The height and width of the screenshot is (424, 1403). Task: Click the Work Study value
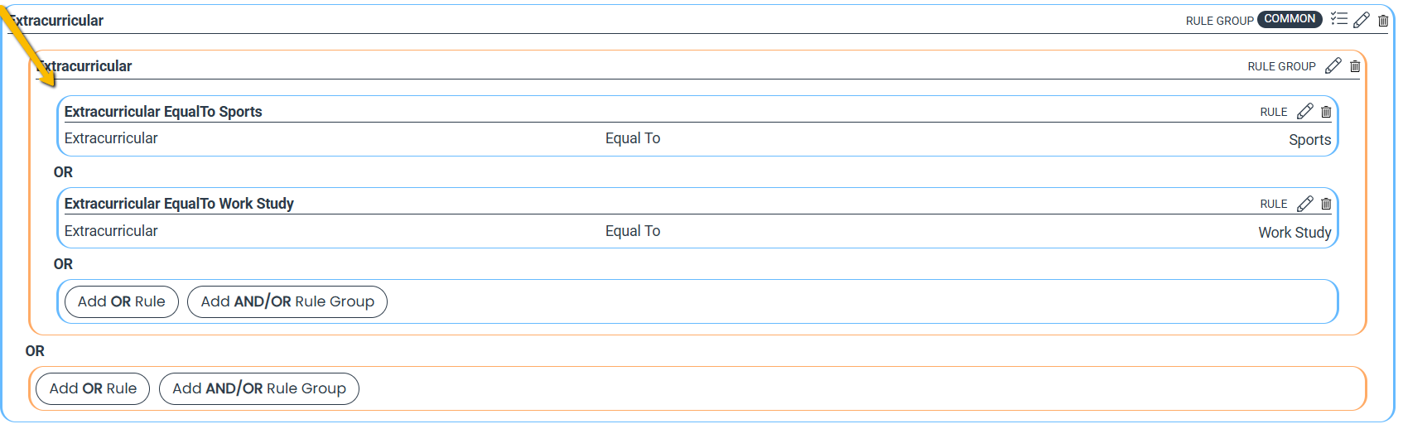(x=1295, y=233)
